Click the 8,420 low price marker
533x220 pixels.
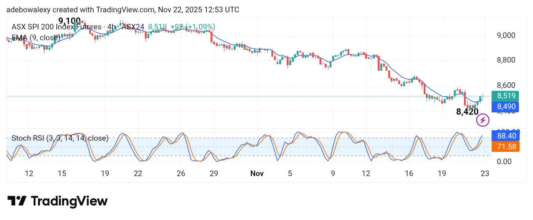(x=468, y=112)
